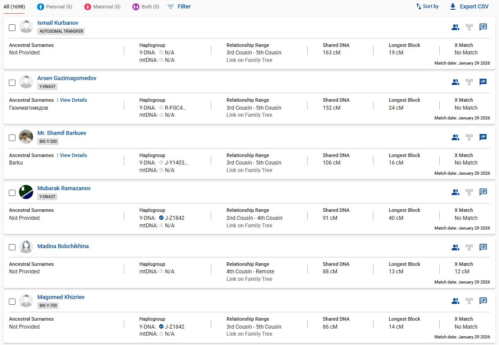Click J-Z1842 haplogroup for Mubarak Ramazanov
This screenshot has width=499, height=345.
click(175, 218)
